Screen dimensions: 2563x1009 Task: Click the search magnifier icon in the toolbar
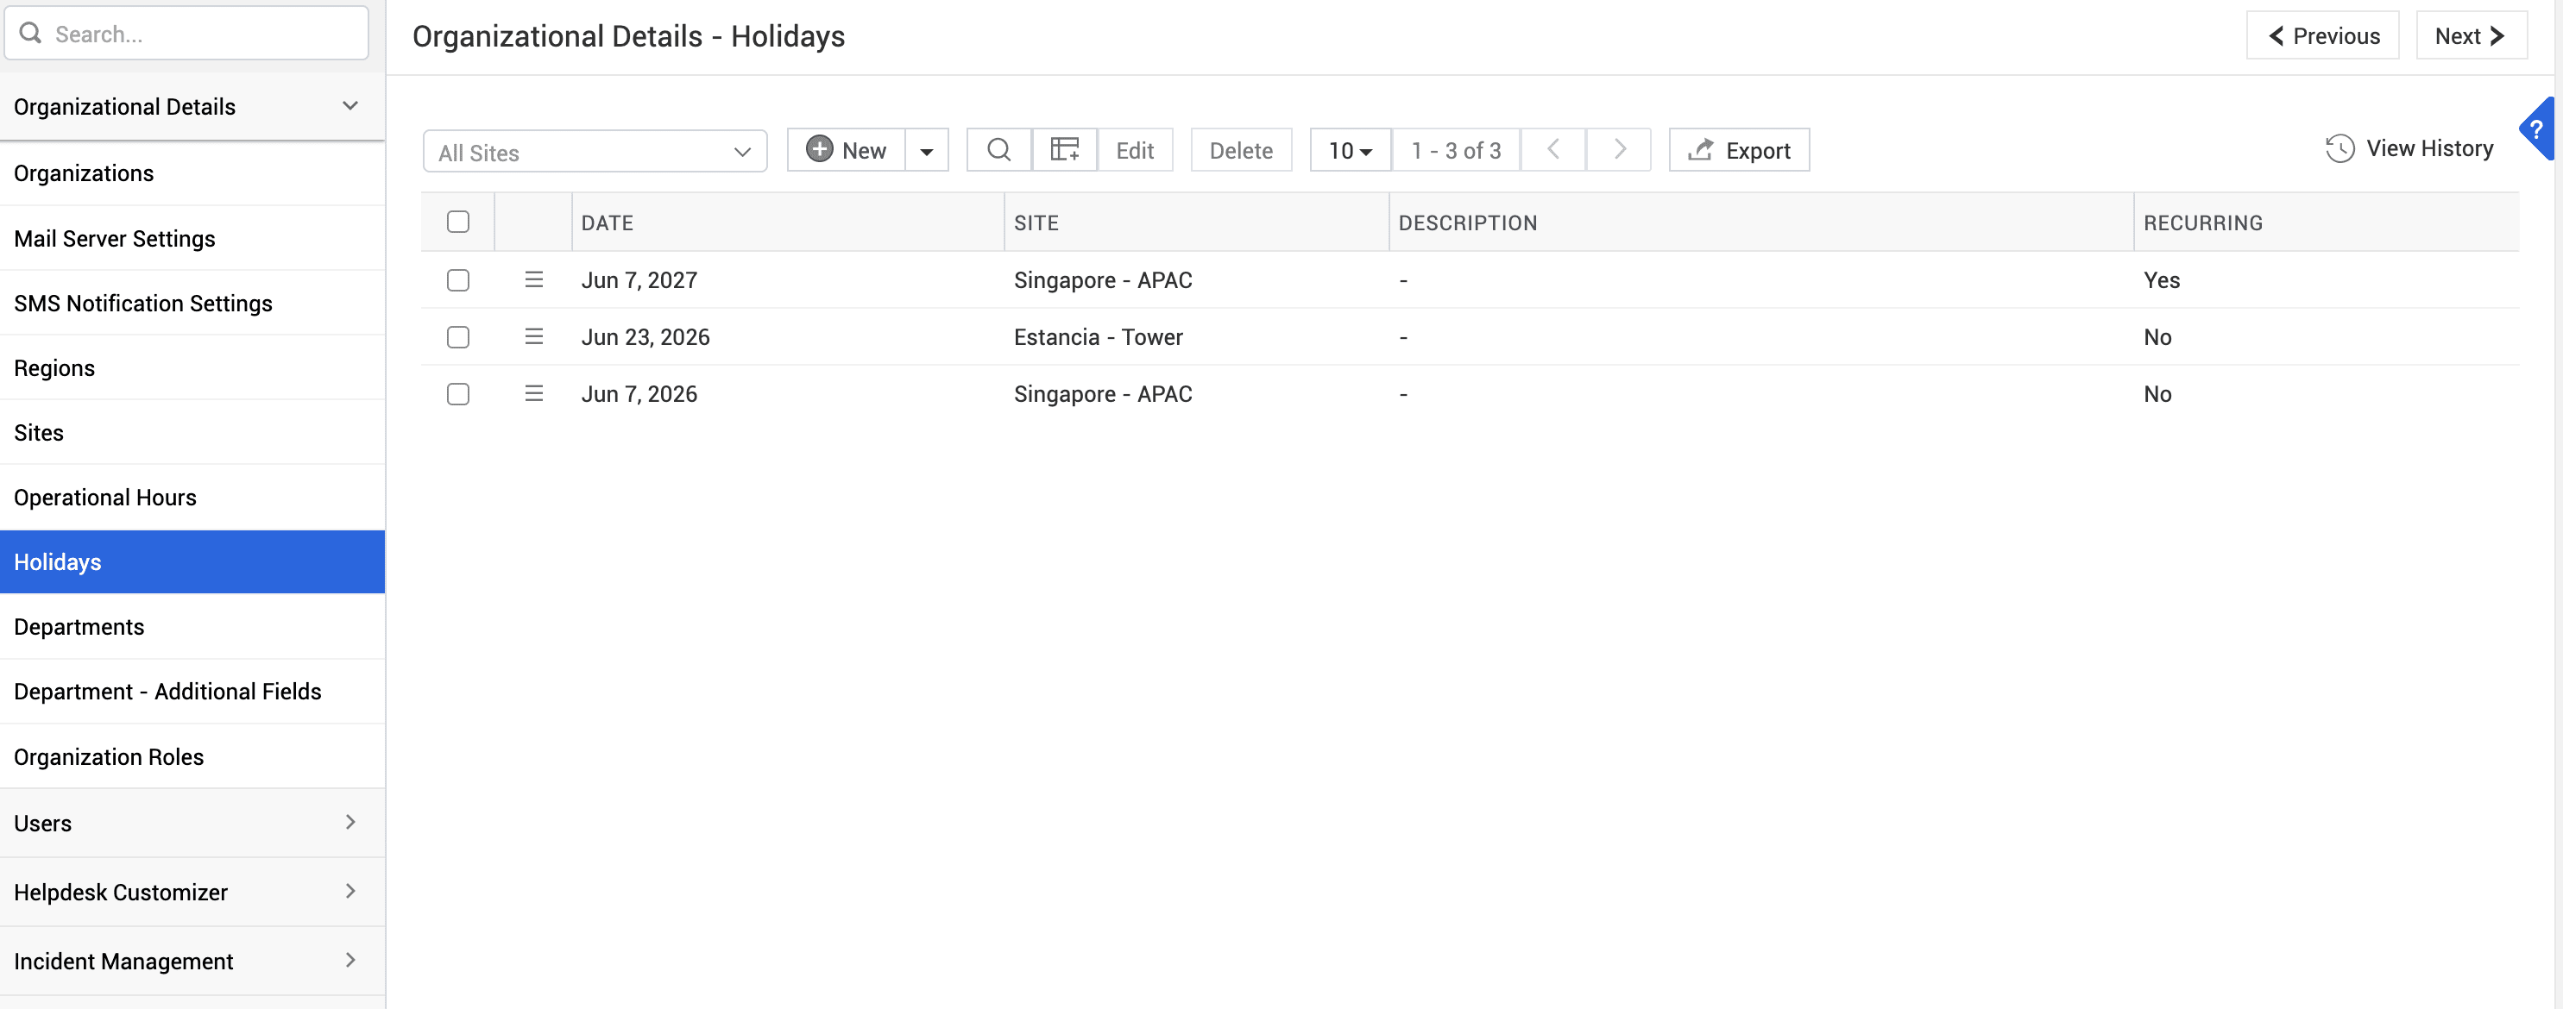(x=999, y=150)
